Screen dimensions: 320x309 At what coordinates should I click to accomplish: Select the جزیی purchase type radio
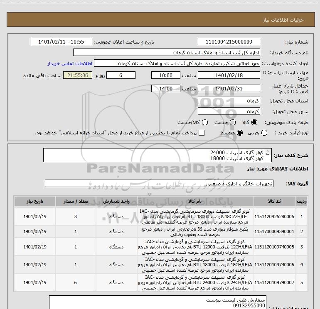pyautogui.click(x=264, y=133)
